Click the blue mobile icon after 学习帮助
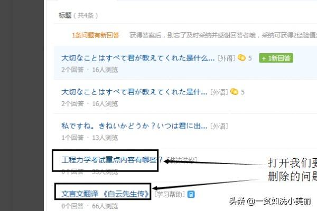Viewport: 317px width, 211px height. (x=191, y=195)
